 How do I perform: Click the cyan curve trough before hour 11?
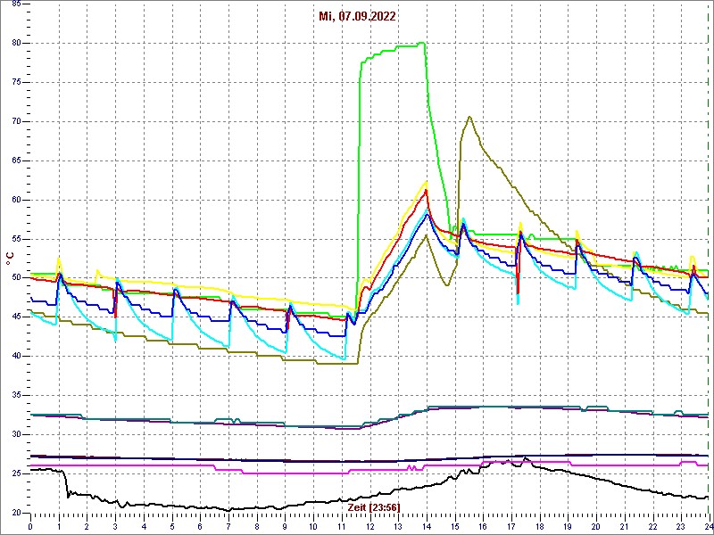pyautogui.click(x=344, y=358)
